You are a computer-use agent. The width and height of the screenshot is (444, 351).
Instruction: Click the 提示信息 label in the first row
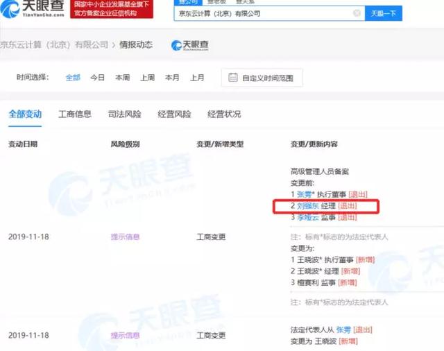pyautogui.click(x=125, y=237)
